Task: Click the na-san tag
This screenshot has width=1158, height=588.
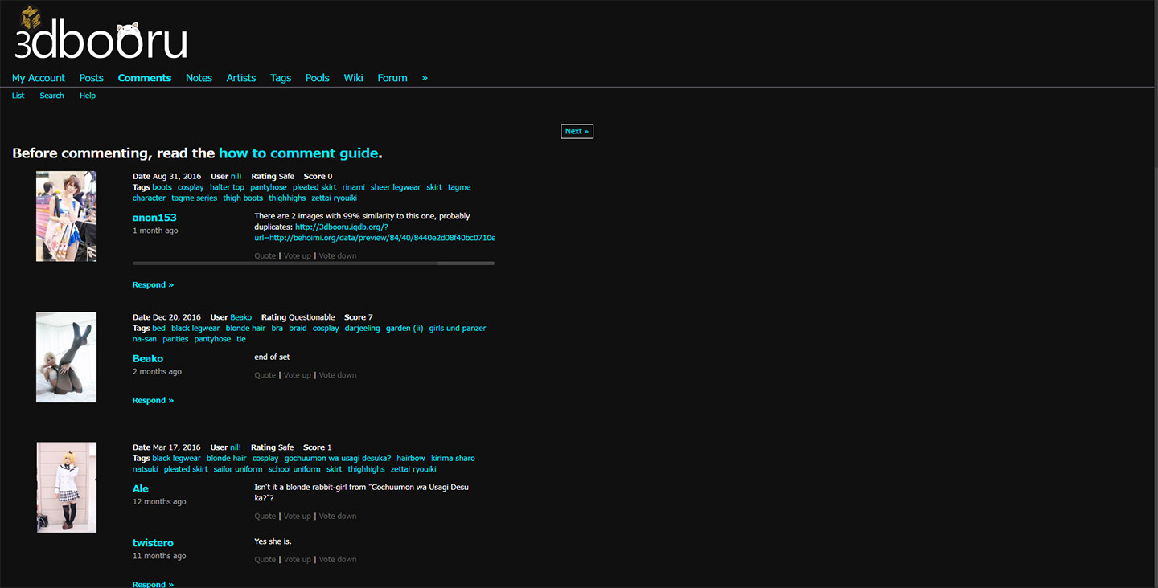Action: [145, 340]
